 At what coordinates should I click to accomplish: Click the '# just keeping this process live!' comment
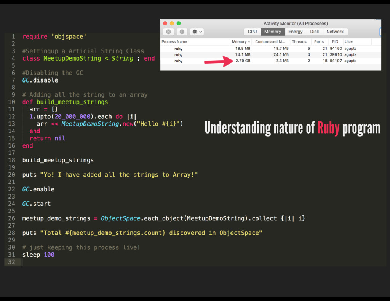pyautogui.click(x=81, y=248)
